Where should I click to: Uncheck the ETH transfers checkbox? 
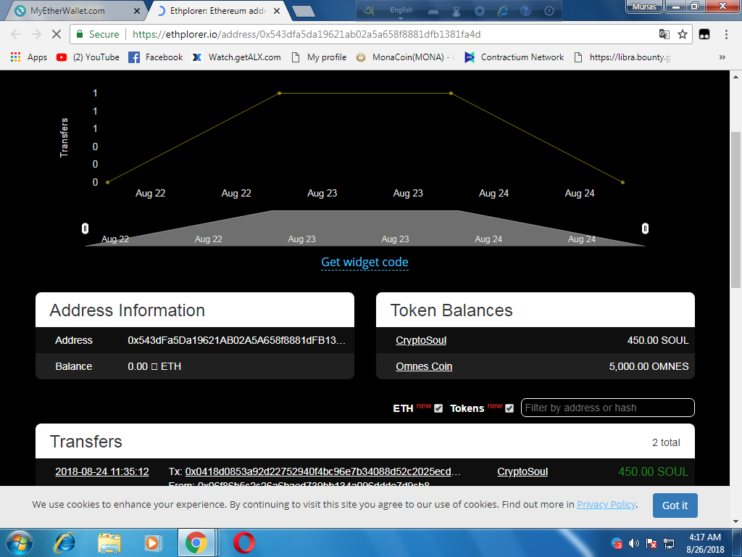click(x=438, y=408)
